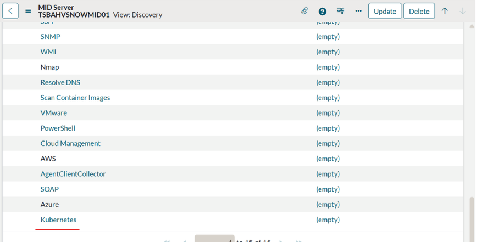Click the (empty) value in VMware row

(x=328, y=113)
